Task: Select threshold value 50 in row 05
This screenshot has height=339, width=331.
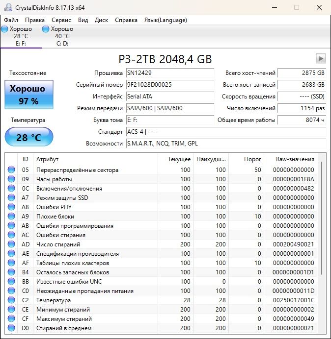Action: point(258,170)
